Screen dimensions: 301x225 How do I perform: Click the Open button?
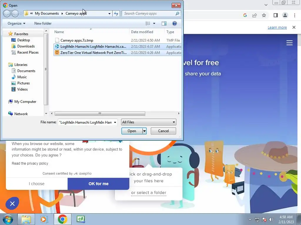coord(132,131)
